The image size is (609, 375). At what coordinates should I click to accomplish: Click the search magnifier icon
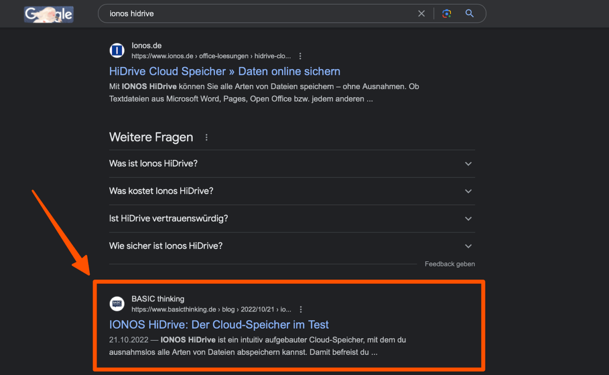[x=469, y=13]
